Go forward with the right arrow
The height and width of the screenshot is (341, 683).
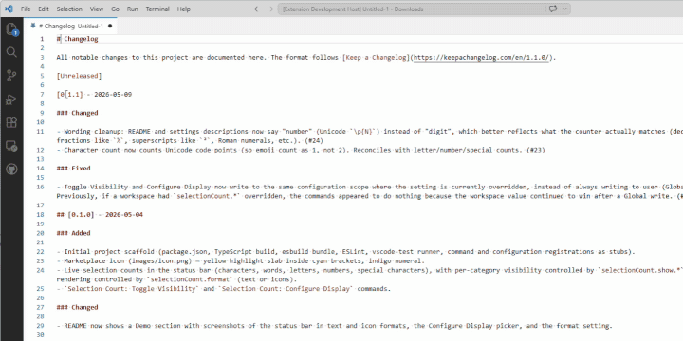tap(270, 9)
